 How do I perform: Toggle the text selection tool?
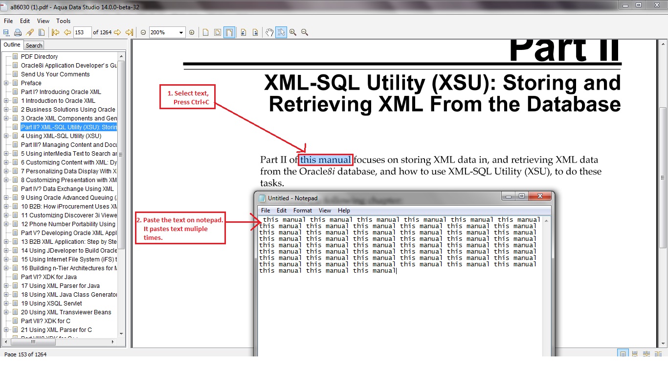(281, 32)
